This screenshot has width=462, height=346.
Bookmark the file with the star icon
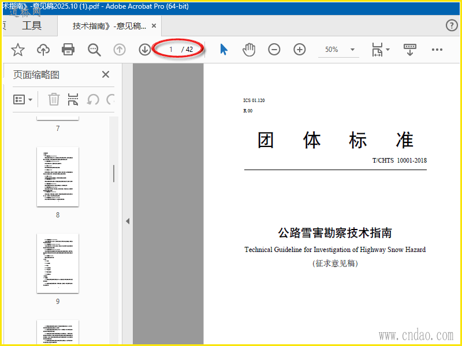pyautogui.click(x=18, y=50)
